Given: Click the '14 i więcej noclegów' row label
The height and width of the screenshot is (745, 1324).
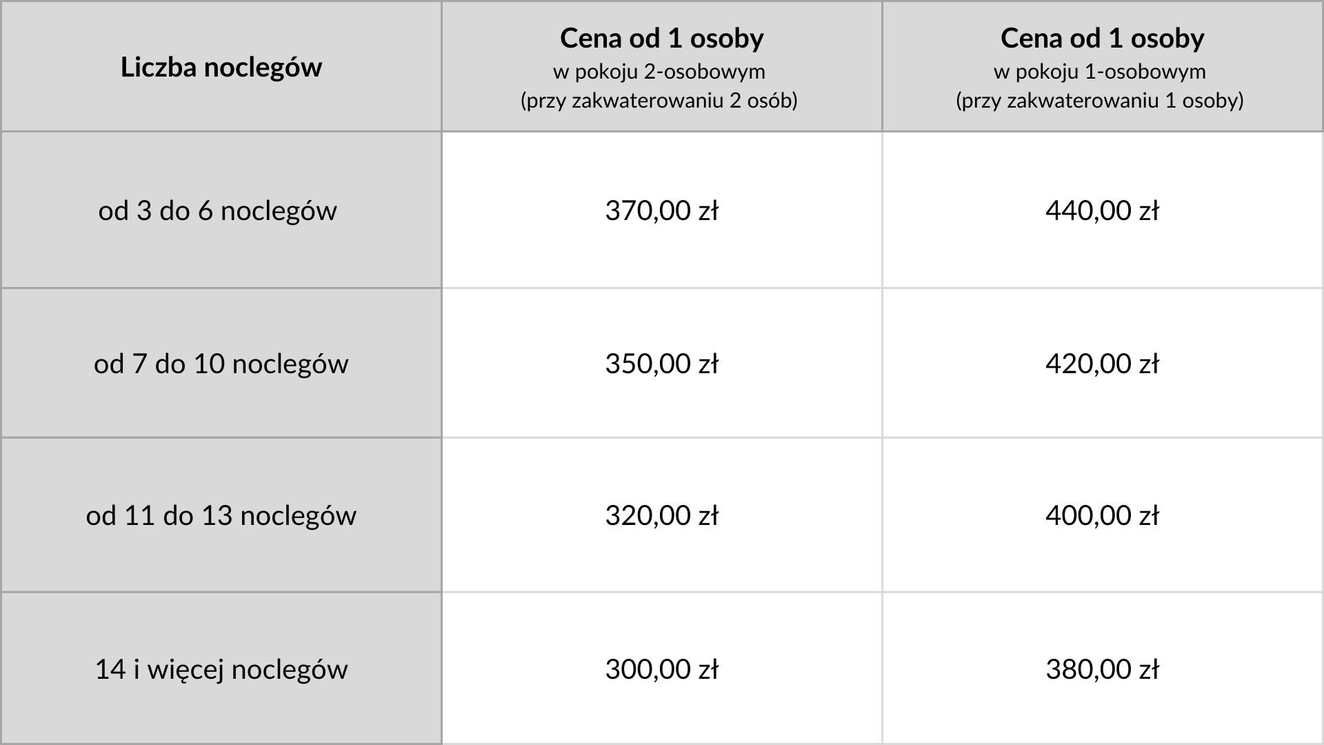Looking at the screenshot, I should (221, 669).
